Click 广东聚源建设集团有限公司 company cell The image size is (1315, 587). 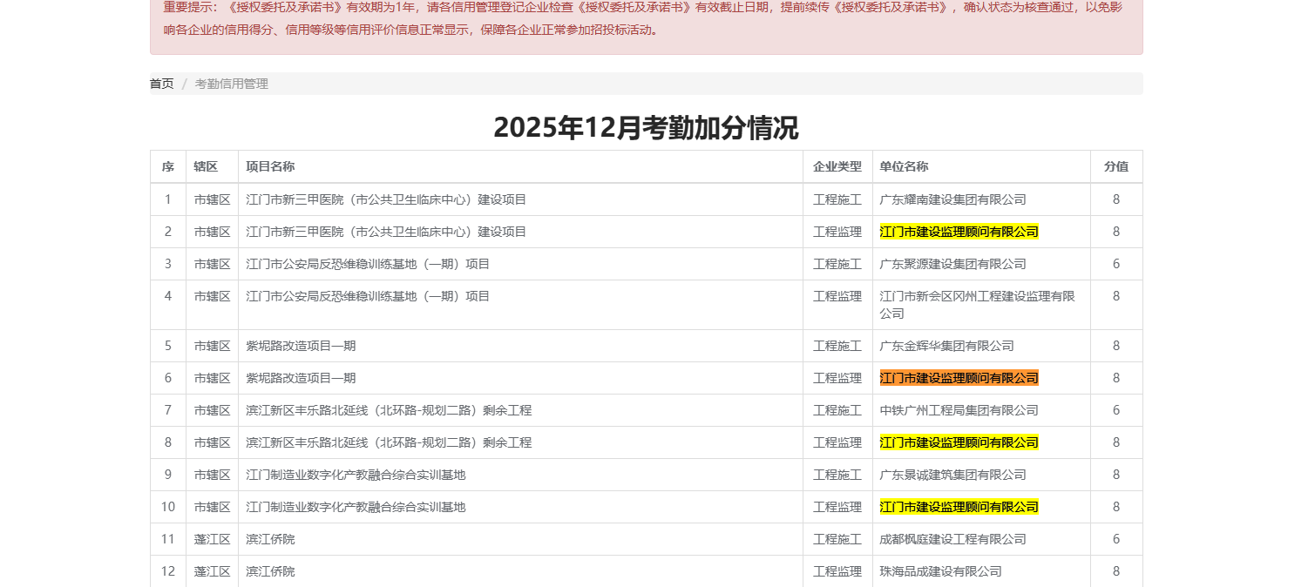pyautogui.click(x=952, y=264)
